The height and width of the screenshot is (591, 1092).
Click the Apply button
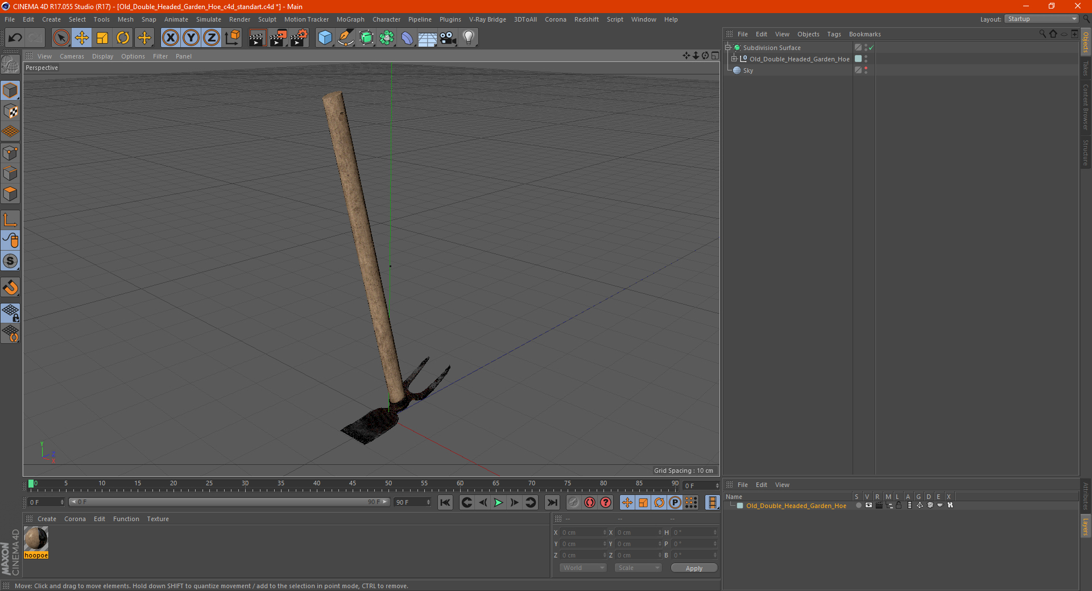tap(694, 568)
